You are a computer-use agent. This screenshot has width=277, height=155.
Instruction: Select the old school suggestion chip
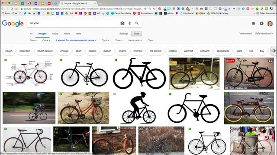(155, 51)
